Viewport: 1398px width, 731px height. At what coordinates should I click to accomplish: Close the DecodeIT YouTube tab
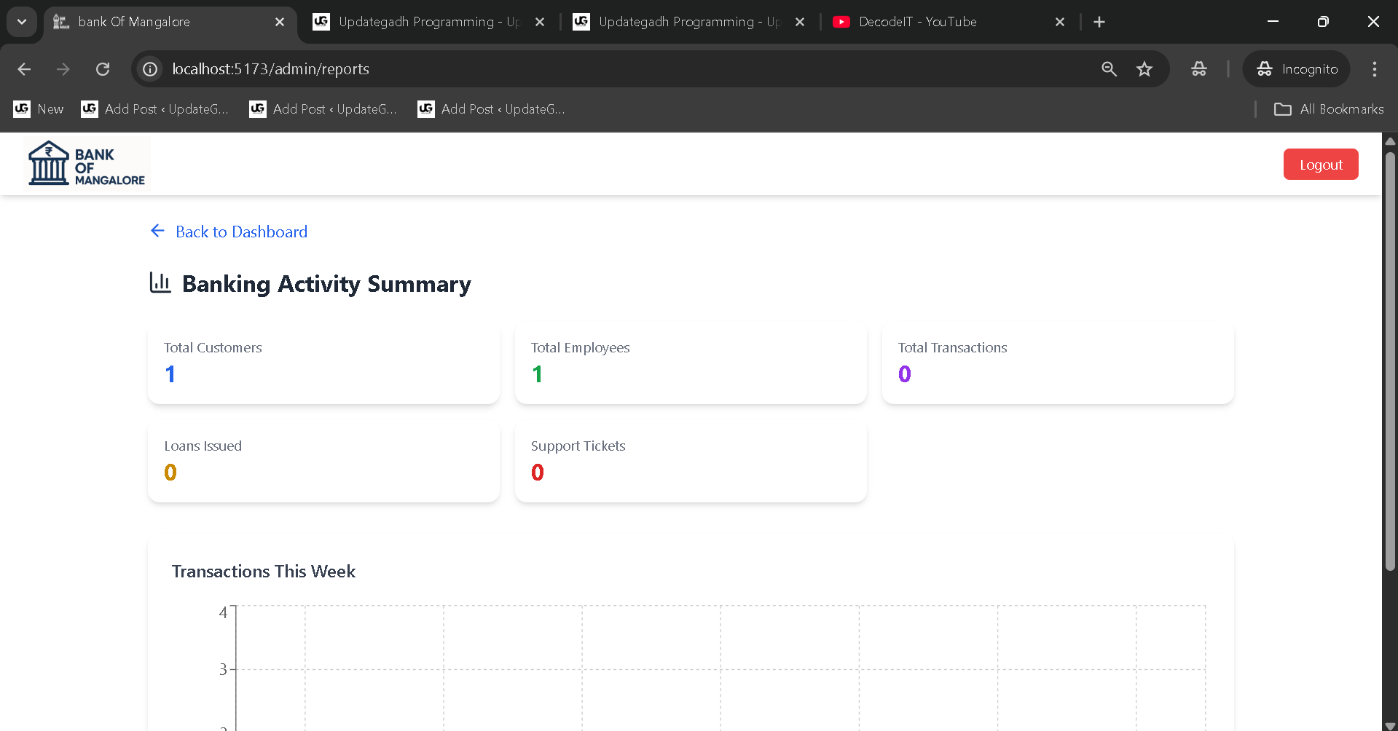click(1060, 22)
